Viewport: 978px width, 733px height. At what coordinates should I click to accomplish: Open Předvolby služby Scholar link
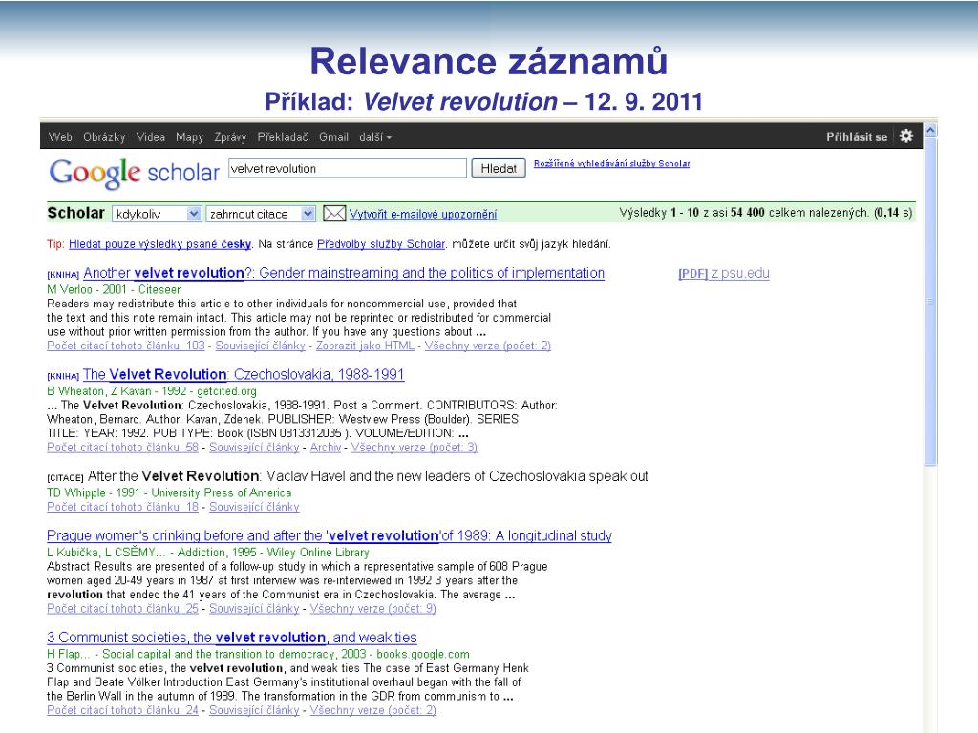pyautogui.click(x=381, y=244)
